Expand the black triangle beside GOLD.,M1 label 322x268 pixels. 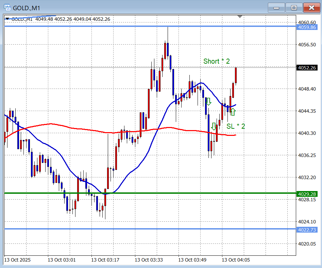(x=7, y=19)
